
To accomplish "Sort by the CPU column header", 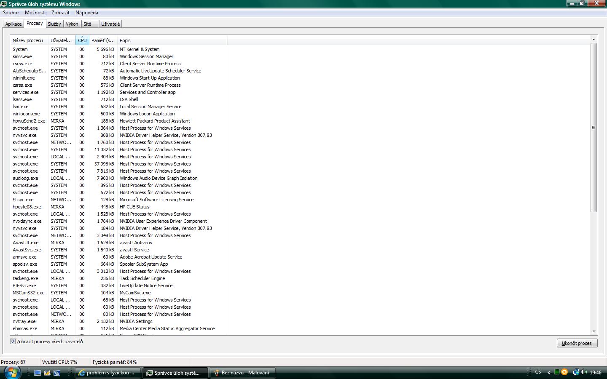I will tap(82, 40).
